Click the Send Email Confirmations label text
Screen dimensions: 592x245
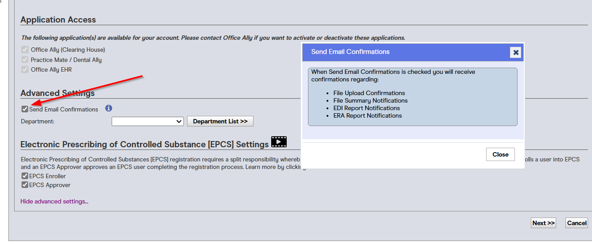point(64,109)
